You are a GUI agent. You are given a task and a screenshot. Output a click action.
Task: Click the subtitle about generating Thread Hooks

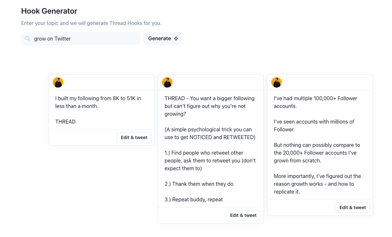point(91,23)
